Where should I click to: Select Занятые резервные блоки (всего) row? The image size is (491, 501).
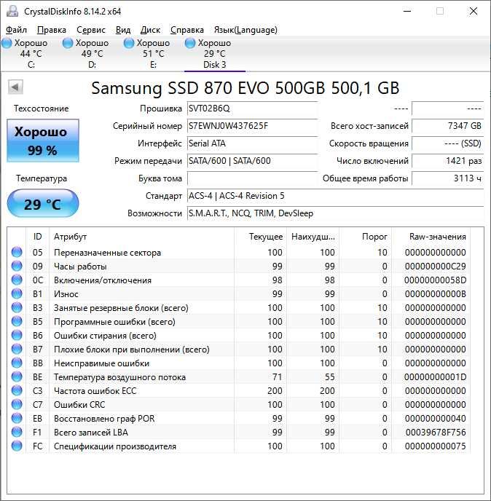tap(240, 308)
